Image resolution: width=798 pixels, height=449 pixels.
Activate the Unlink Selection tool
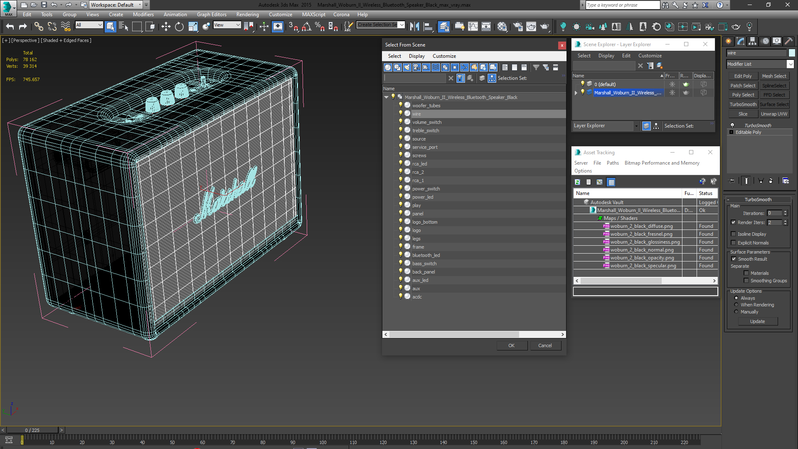(x=52, y=27)
